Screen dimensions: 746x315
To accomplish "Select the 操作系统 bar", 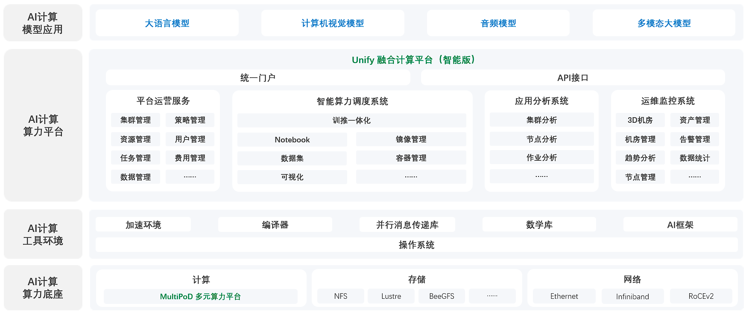I will [417, 245].
